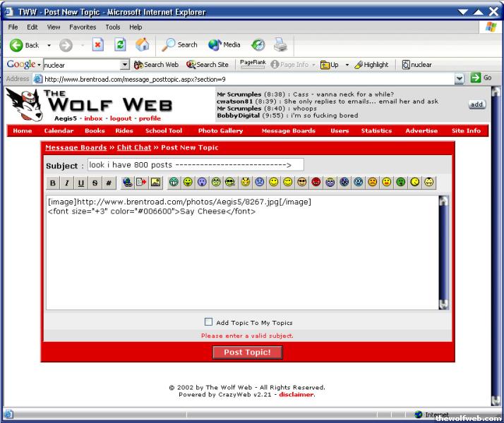The width and height of the screenshot is (504, 423).
Task: Go to the browser Home page icon
Action: tap(142, 45)
